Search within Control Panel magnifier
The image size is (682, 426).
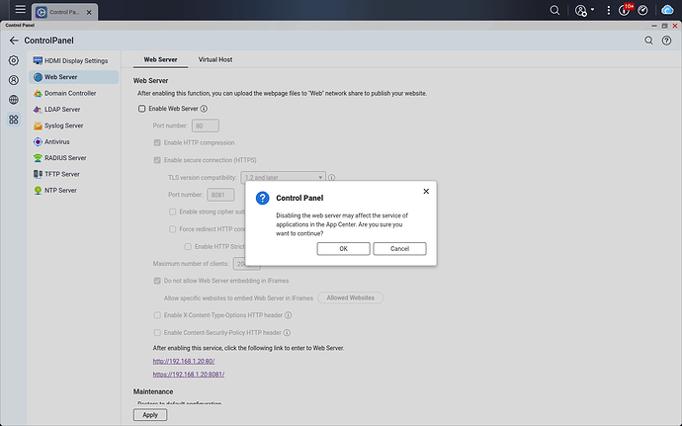coord(648,41)
